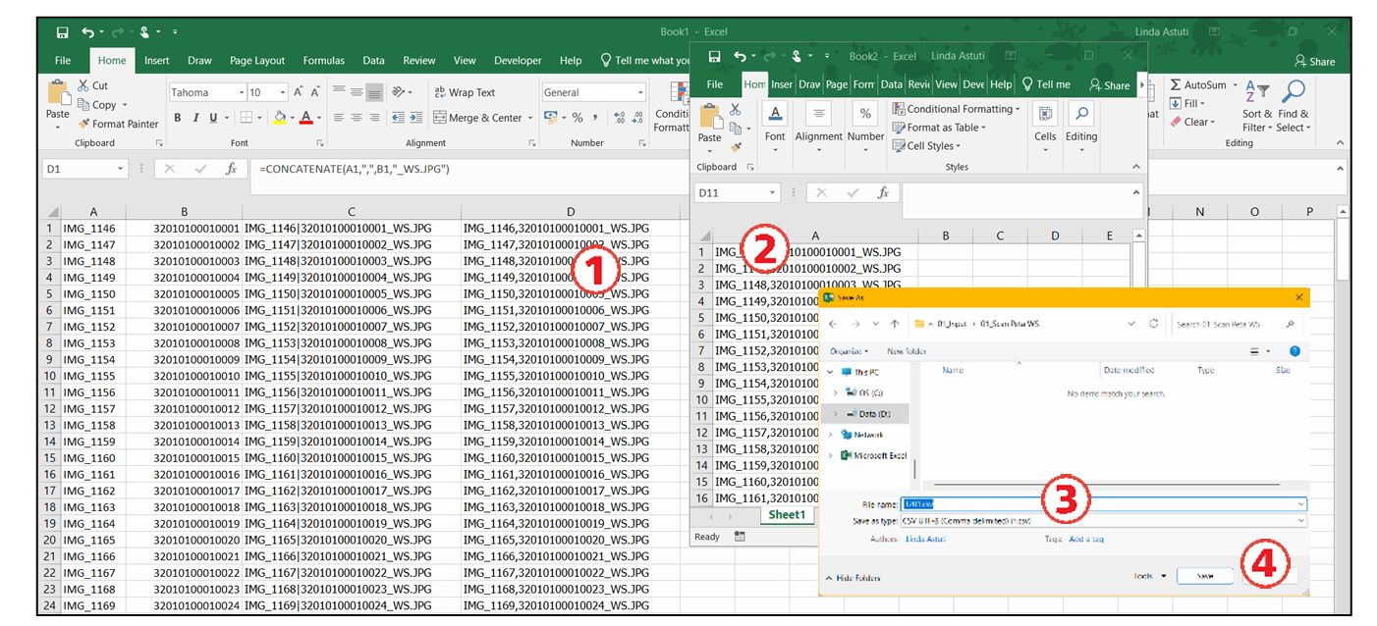
Task: Click the AutoSum sigma icon
Action: click(1176, 85)
